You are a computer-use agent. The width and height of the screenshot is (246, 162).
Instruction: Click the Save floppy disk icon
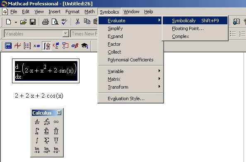[33, 22]
